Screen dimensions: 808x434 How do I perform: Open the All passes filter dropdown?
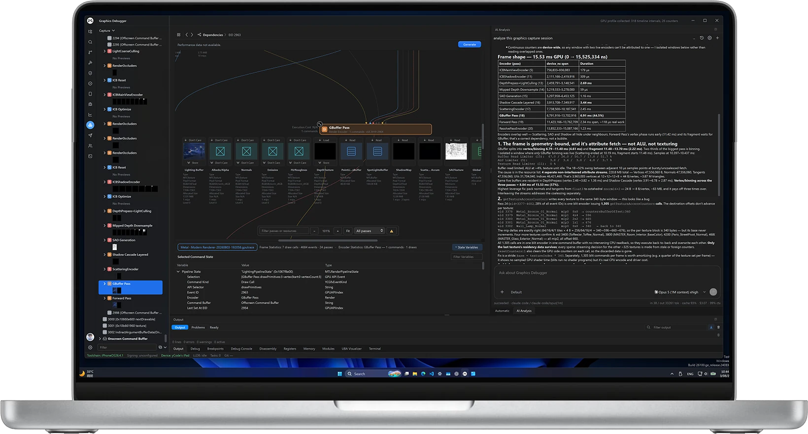pyautogui.click(x=370, y=231)
